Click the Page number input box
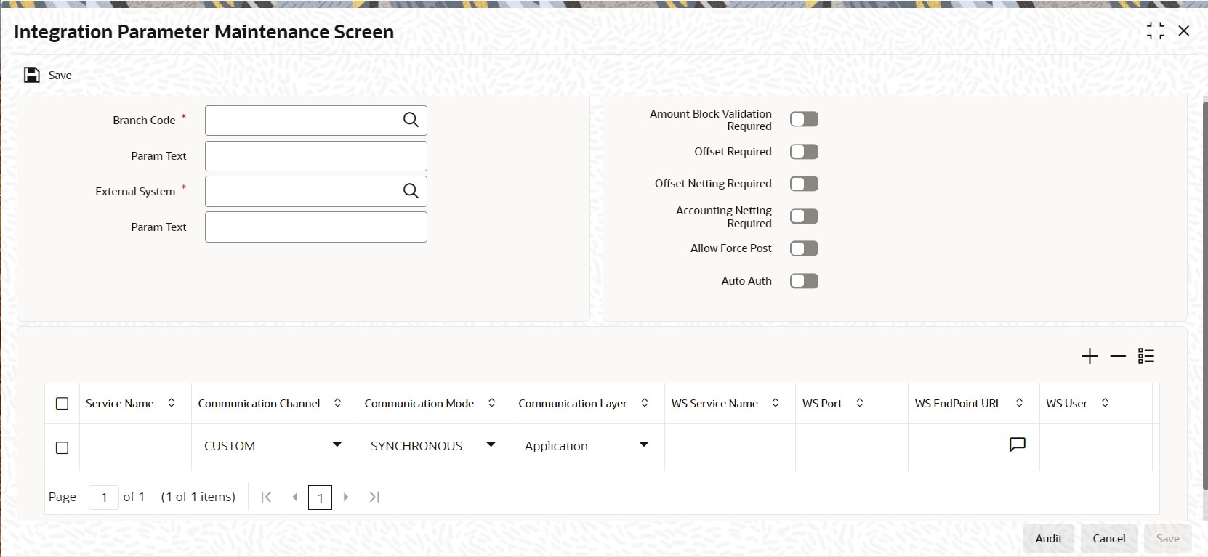1208x557 pixels. 104,497
